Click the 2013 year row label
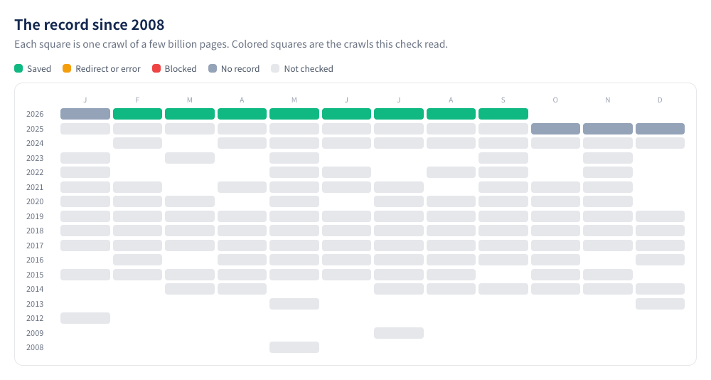The width and height of the screenshot is (711, 380). 35,304
